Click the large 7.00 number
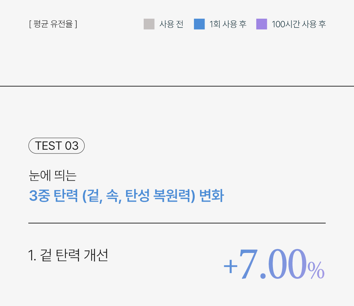The image size is (354, 306). (x=272, y=265)
